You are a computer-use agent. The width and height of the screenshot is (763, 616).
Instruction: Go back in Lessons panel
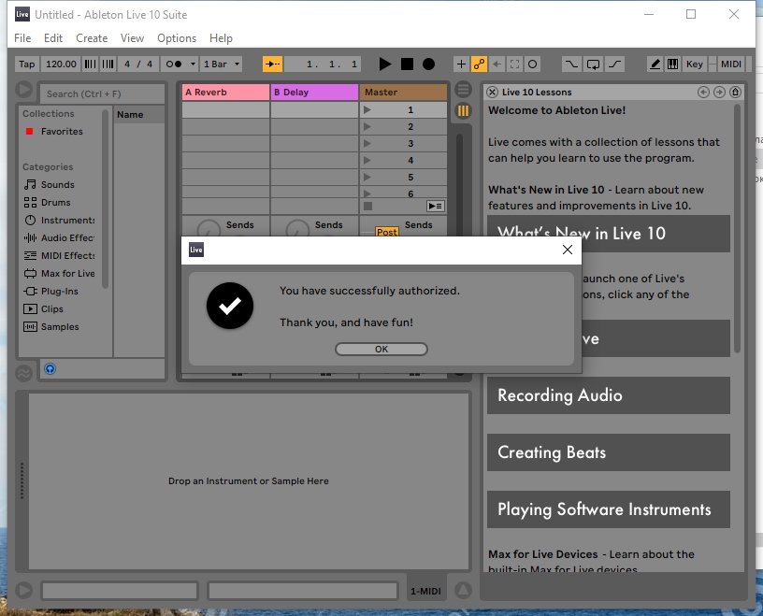pos(703,92)
